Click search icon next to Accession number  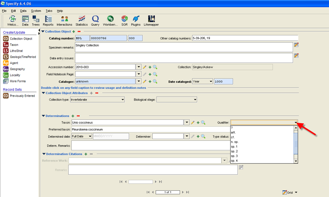[155, 67]
